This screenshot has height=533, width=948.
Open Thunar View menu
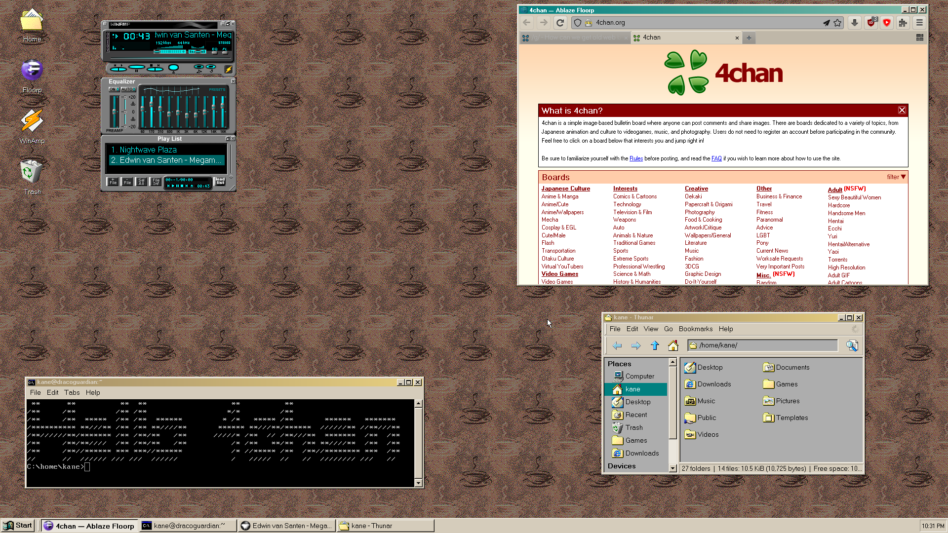point(651,329)
